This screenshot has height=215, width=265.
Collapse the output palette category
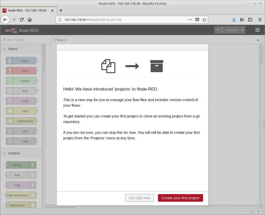click(5, 153)
